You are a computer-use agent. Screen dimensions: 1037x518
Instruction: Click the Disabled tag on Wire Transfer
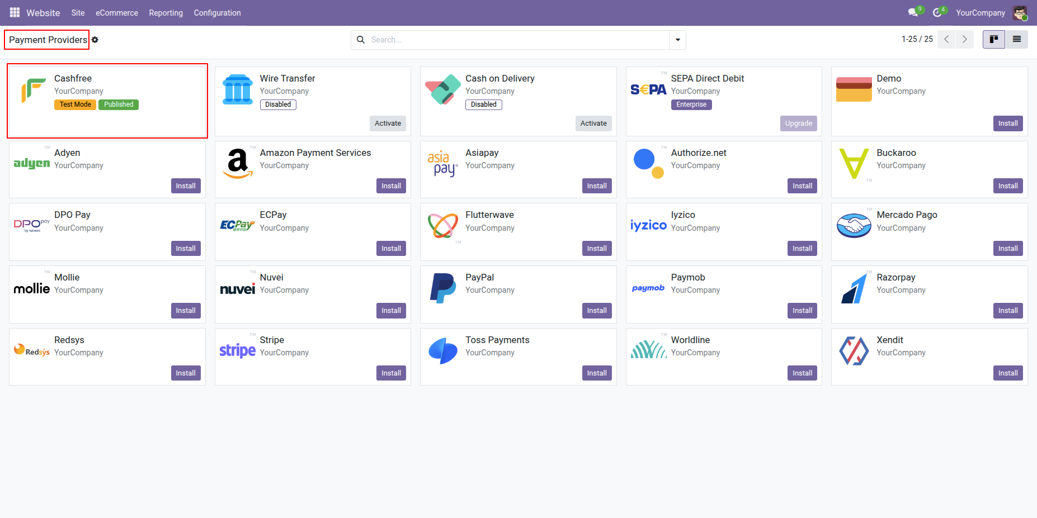point(278,104)
